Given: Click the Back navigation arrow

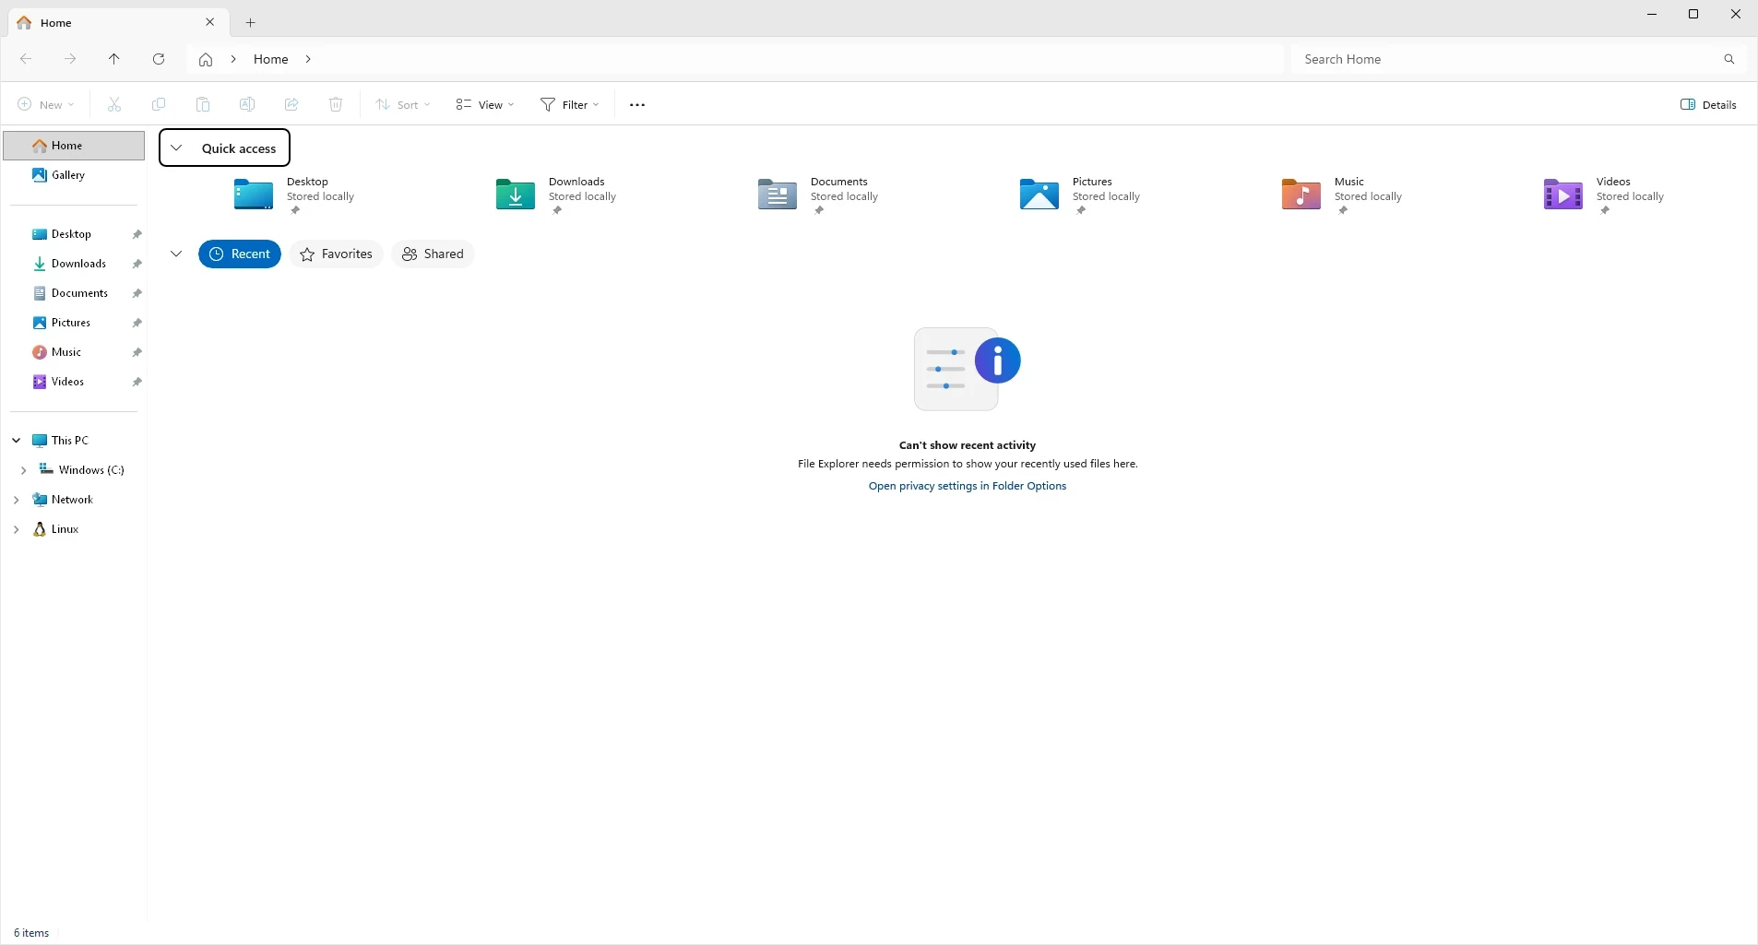Looking at the screenshot, I should [x=26, y=59].
